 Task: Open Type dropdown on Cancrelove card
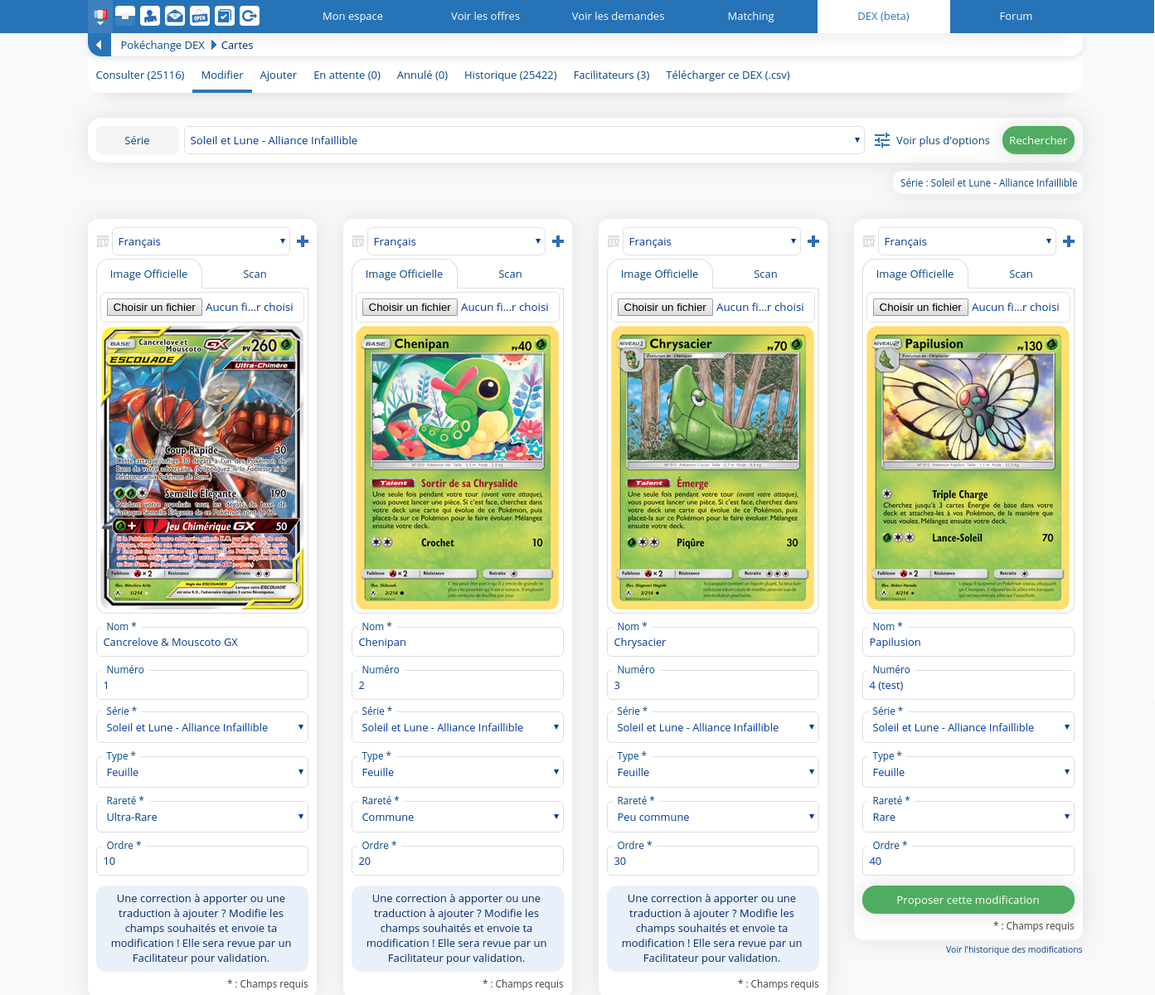click(202, 772)
